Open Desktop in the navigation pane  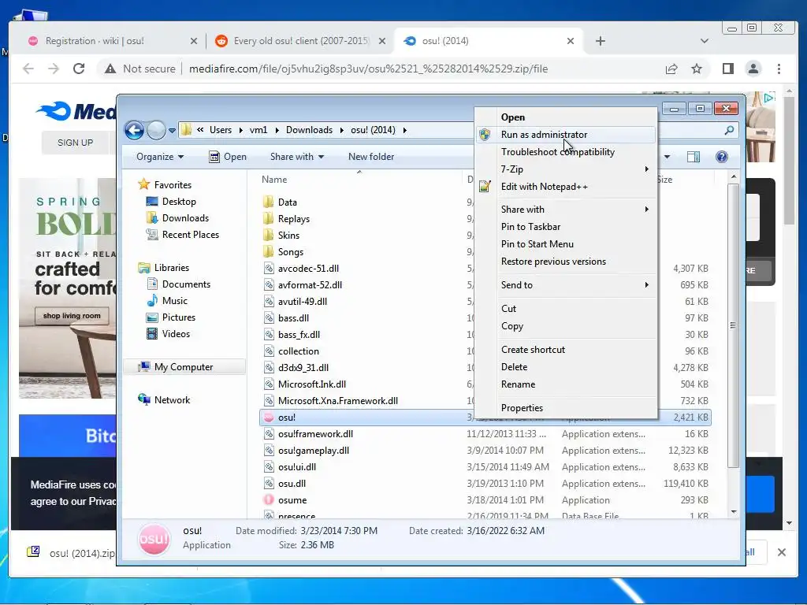179,201
